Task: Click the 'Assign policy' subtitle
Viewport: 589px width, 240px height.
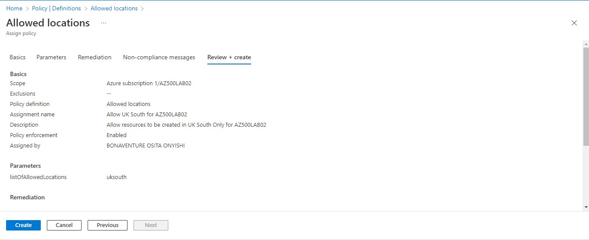Action: point(21,33)
